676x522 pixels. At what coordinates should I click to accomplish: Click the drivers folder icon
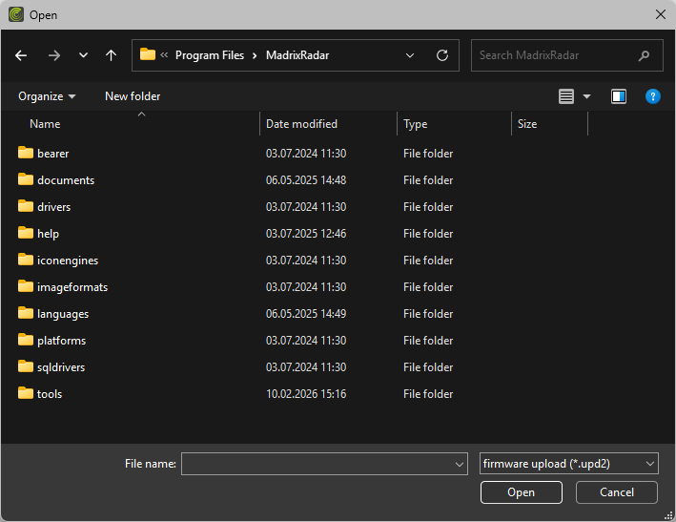pyautogui.click(x=26, y=206)
